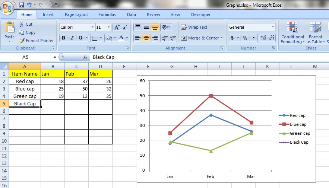Toggle Center horizontal alignment
This screenshot has width=329, height=188.
click(146, 38)
